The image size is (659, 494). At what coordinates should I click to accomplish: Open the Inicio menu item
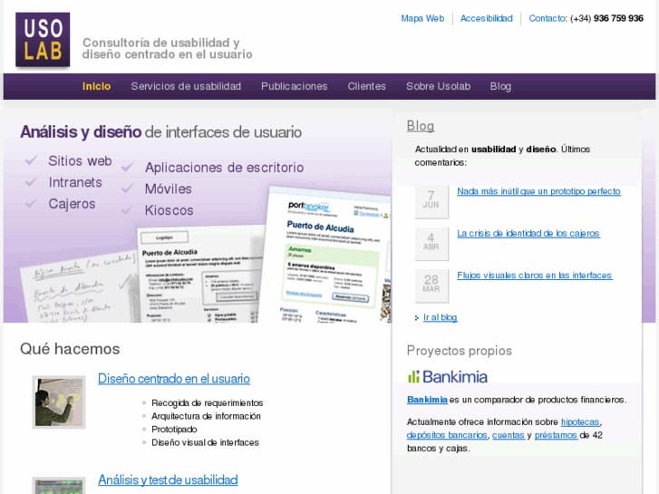click(x=97, y=87)
